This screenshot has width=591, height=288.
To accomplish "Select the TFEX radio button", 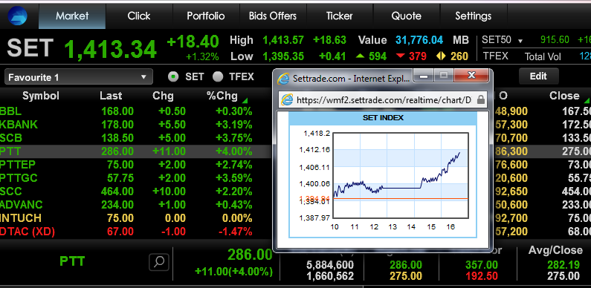I will click(218, 77).
